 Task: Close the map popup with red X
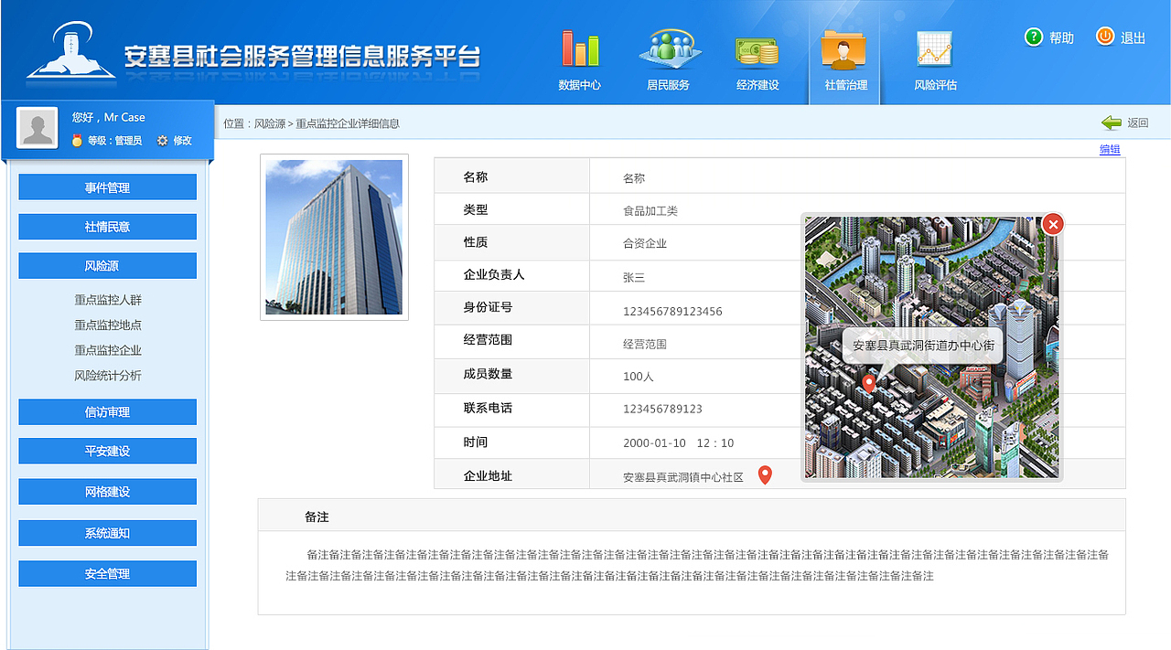tap(1053, 223)
